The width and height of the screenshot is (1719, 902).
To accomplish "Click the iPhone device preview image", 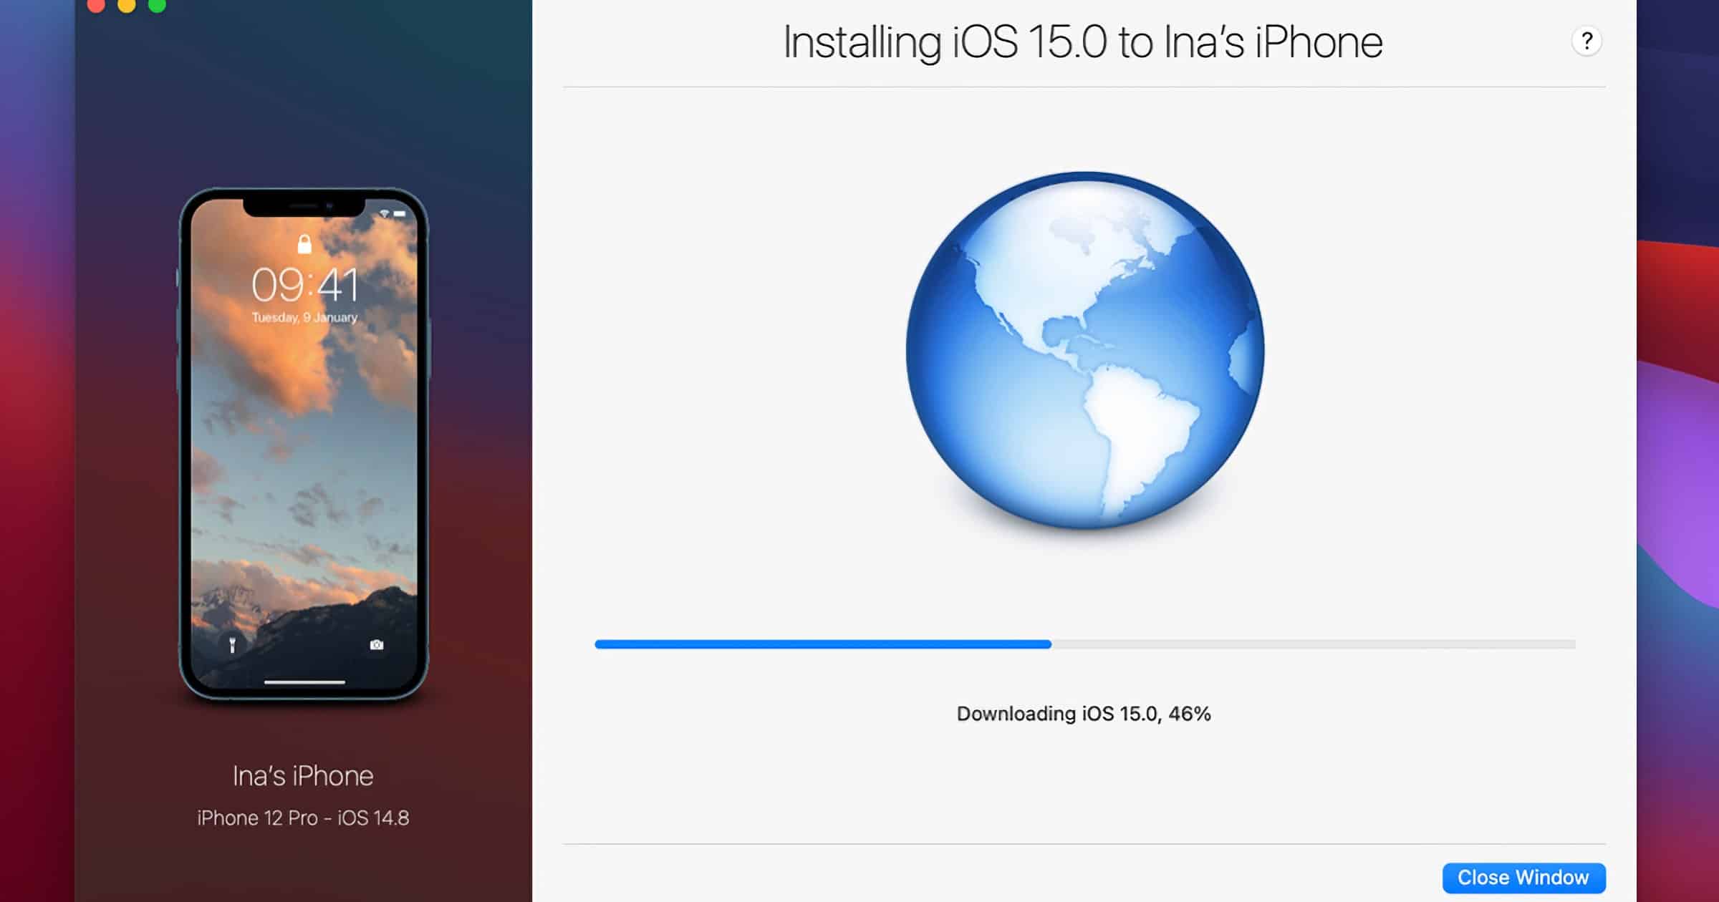I will click(x=304, y=444).
